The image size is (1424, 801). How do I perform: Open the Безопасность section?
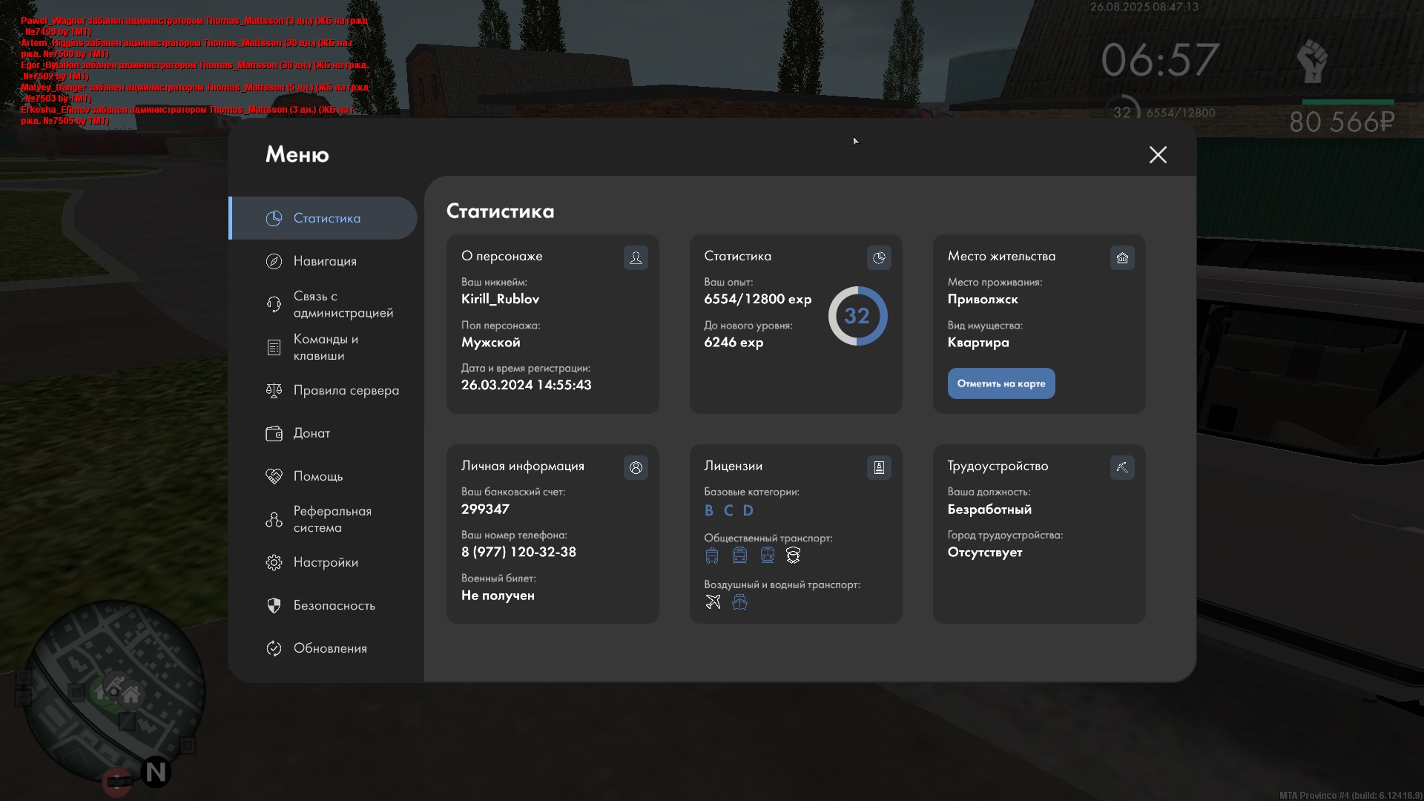(334, 605)
